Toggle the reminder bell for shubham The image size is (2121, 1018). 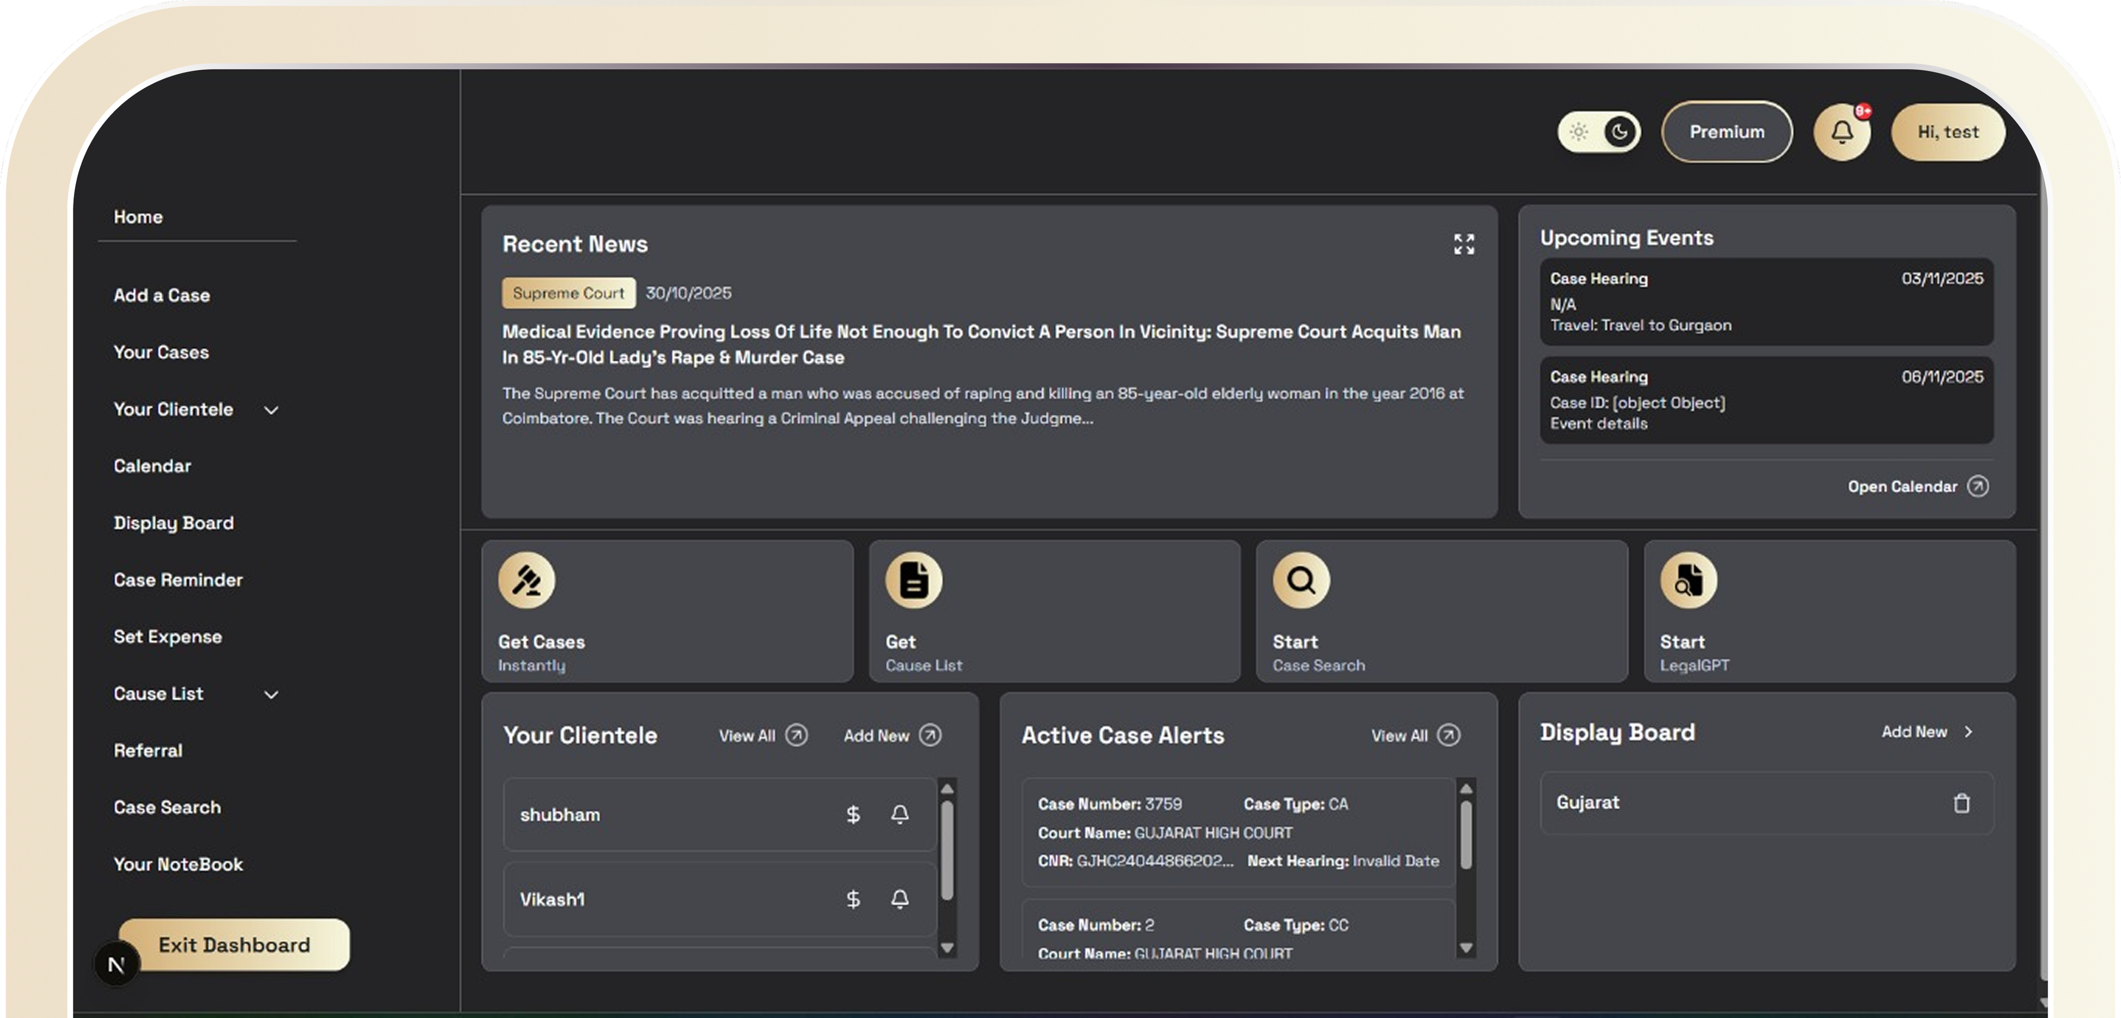899,815
